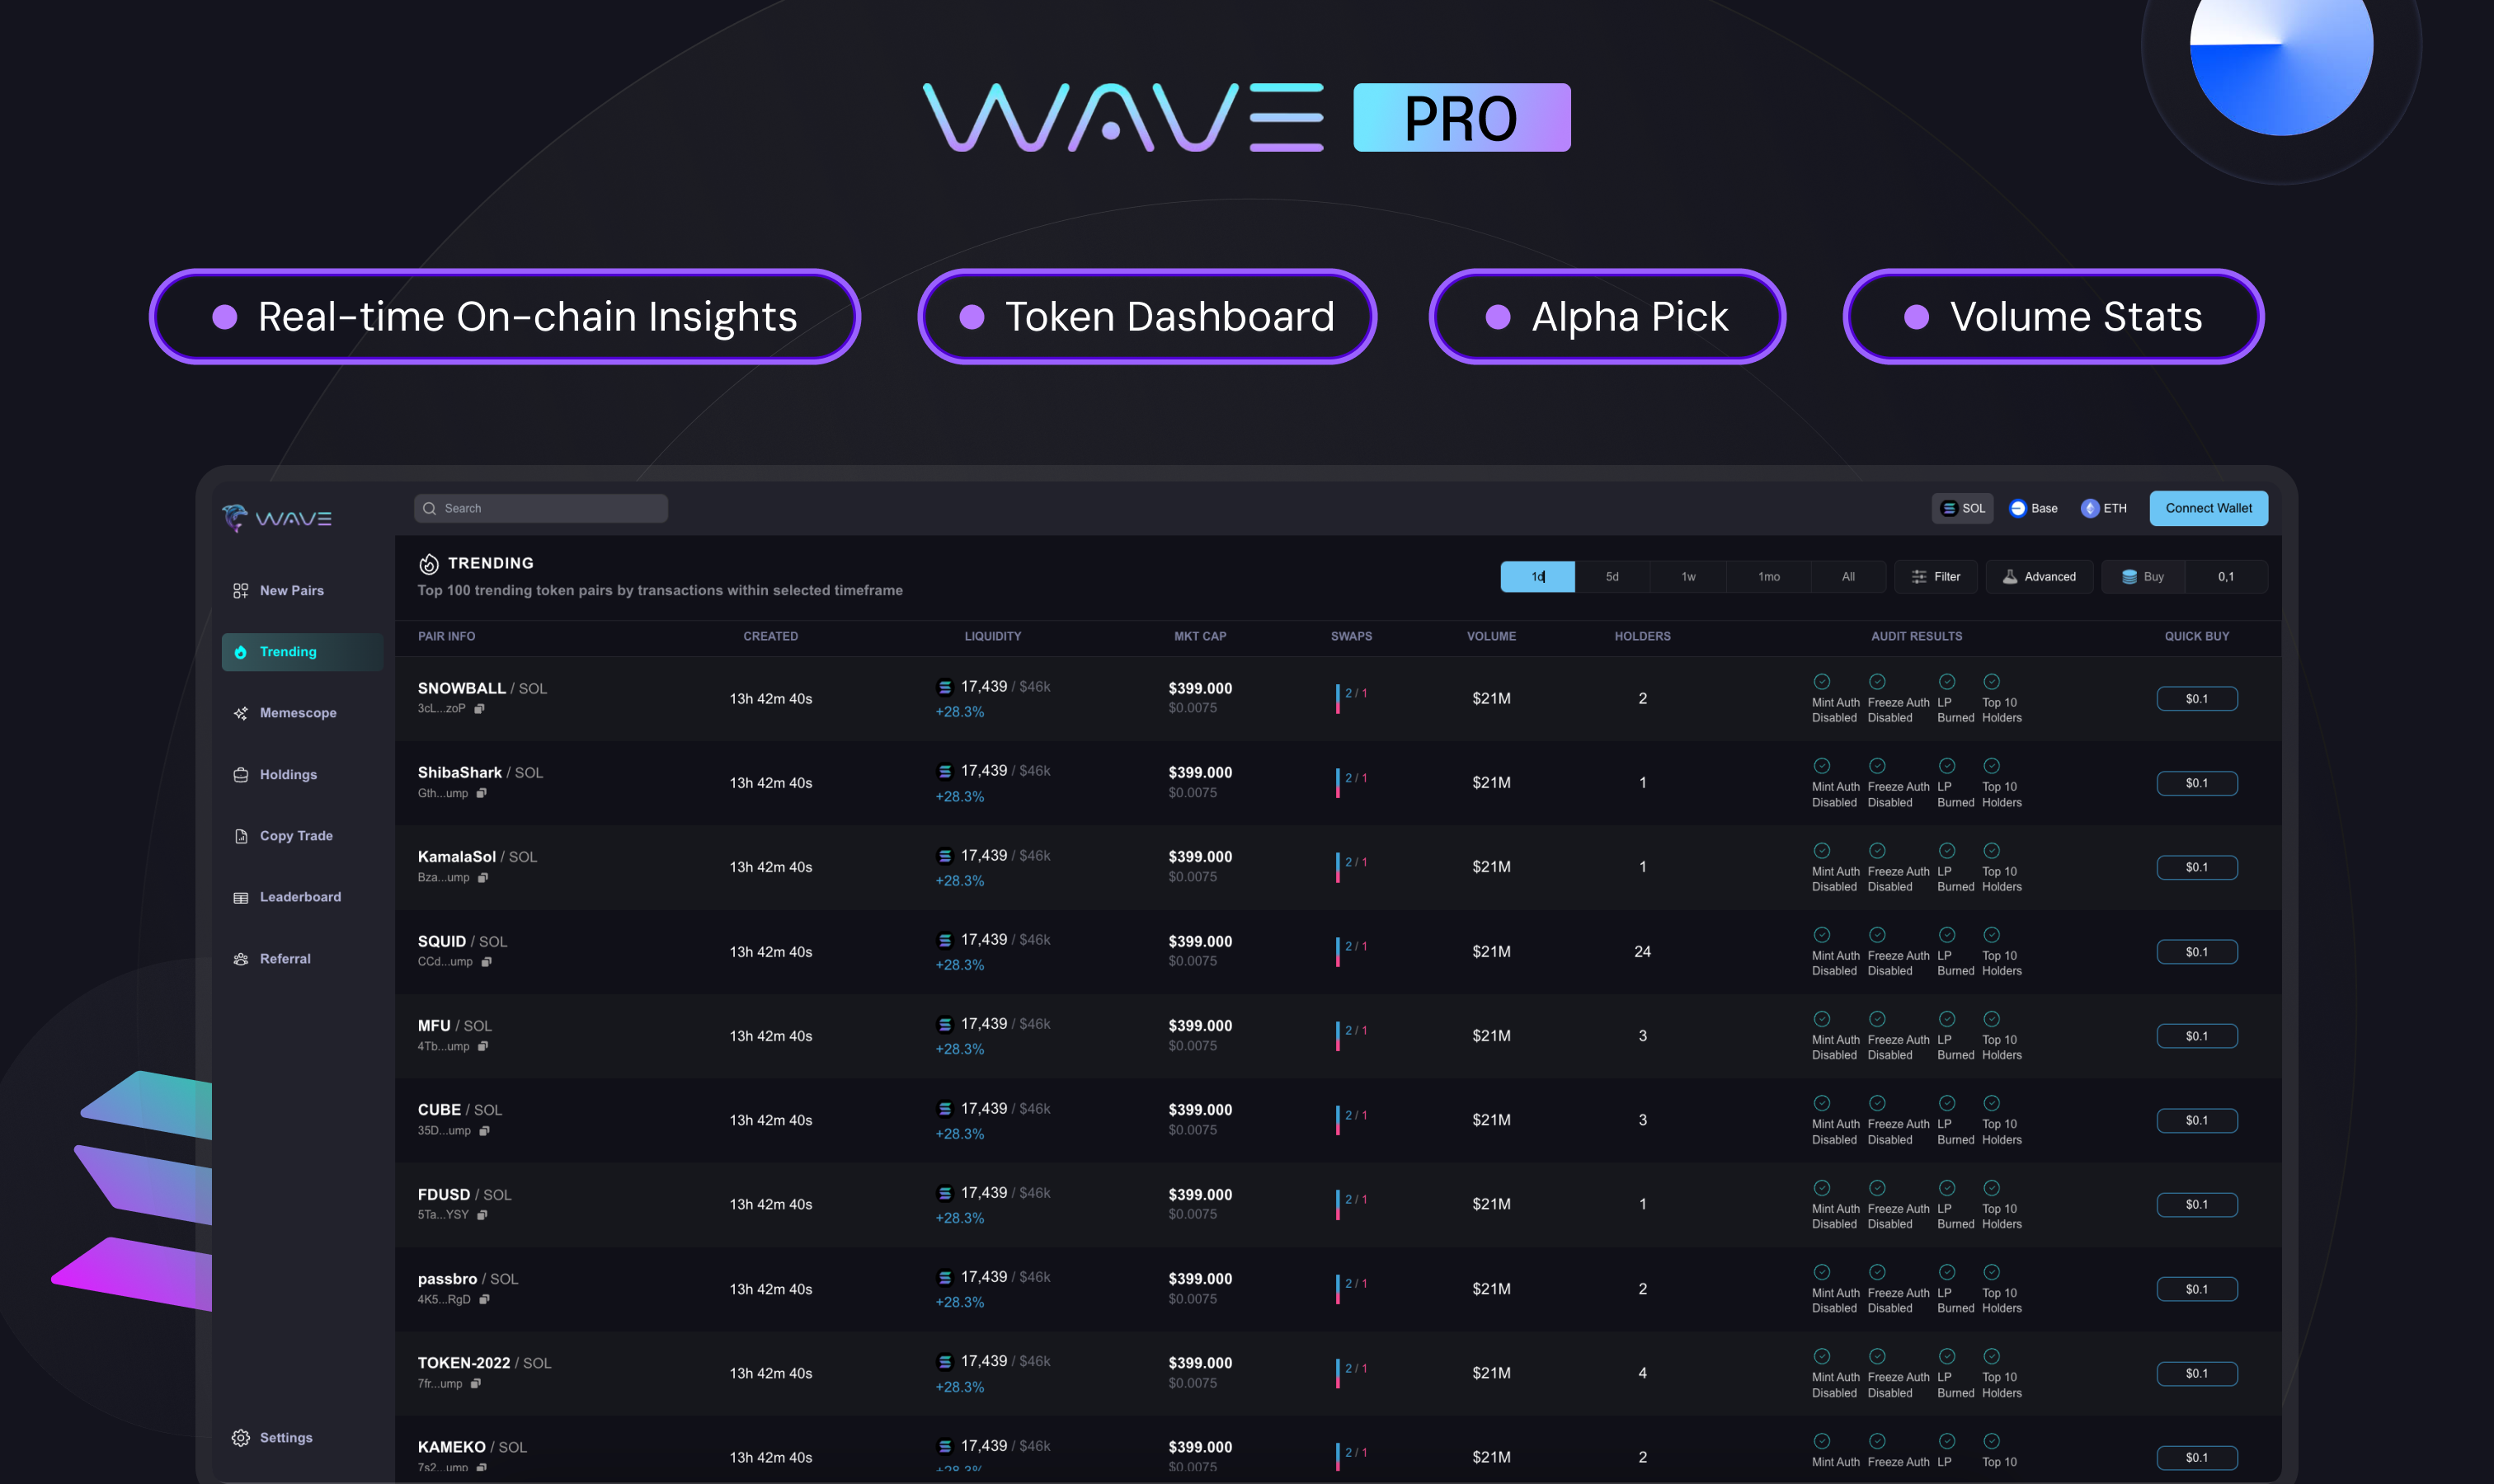
Task: Copy the KamalaSol address Bza...ump
Action: tap(483, 878)
